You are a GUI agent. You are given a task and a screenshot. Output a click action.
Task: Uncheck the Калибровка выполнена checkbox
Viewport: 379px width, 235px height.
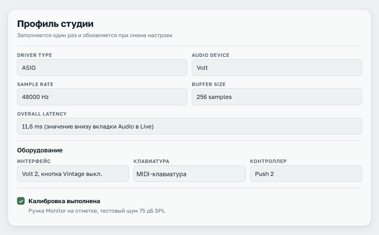tap(21, 201)
